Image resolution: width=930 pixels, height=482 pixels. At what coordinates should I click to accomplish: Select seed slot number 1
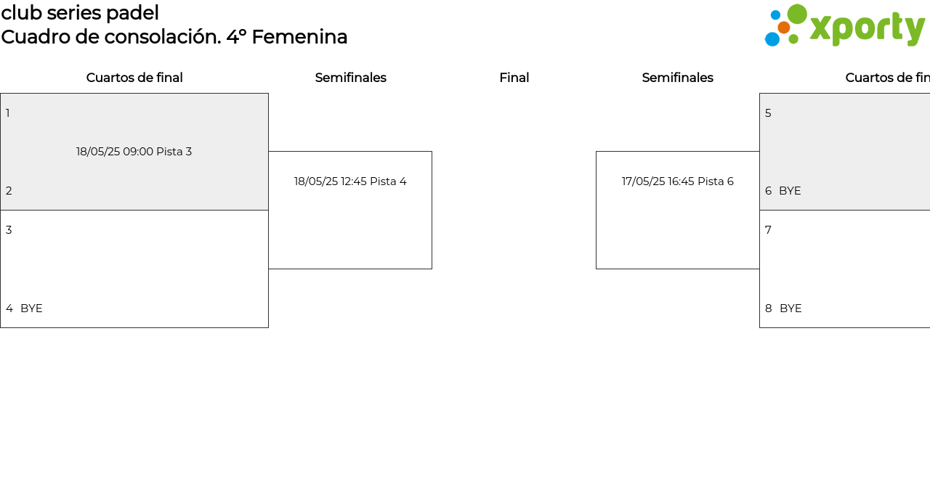click(8, 113)
